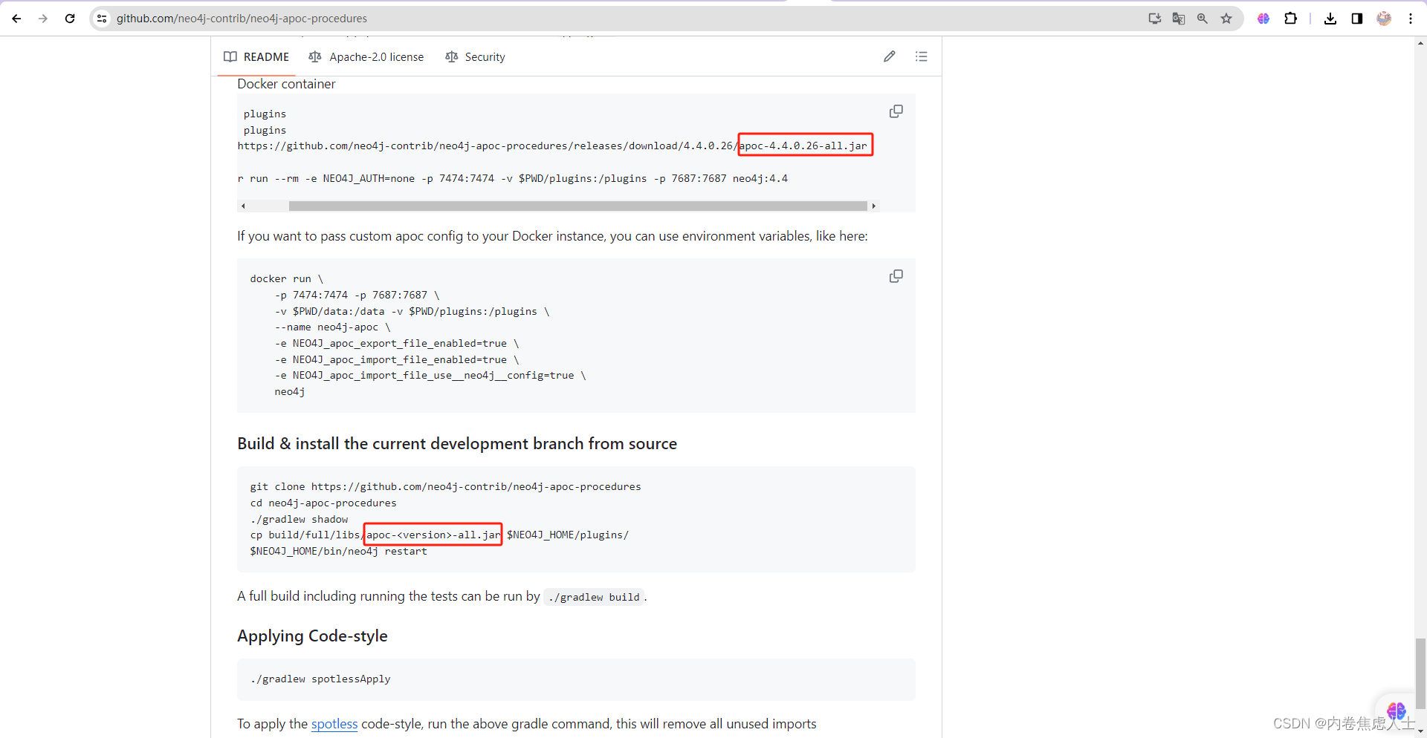Go back to the previous page
Viewport: 1427px width, 738px height.
coord(16,19)
